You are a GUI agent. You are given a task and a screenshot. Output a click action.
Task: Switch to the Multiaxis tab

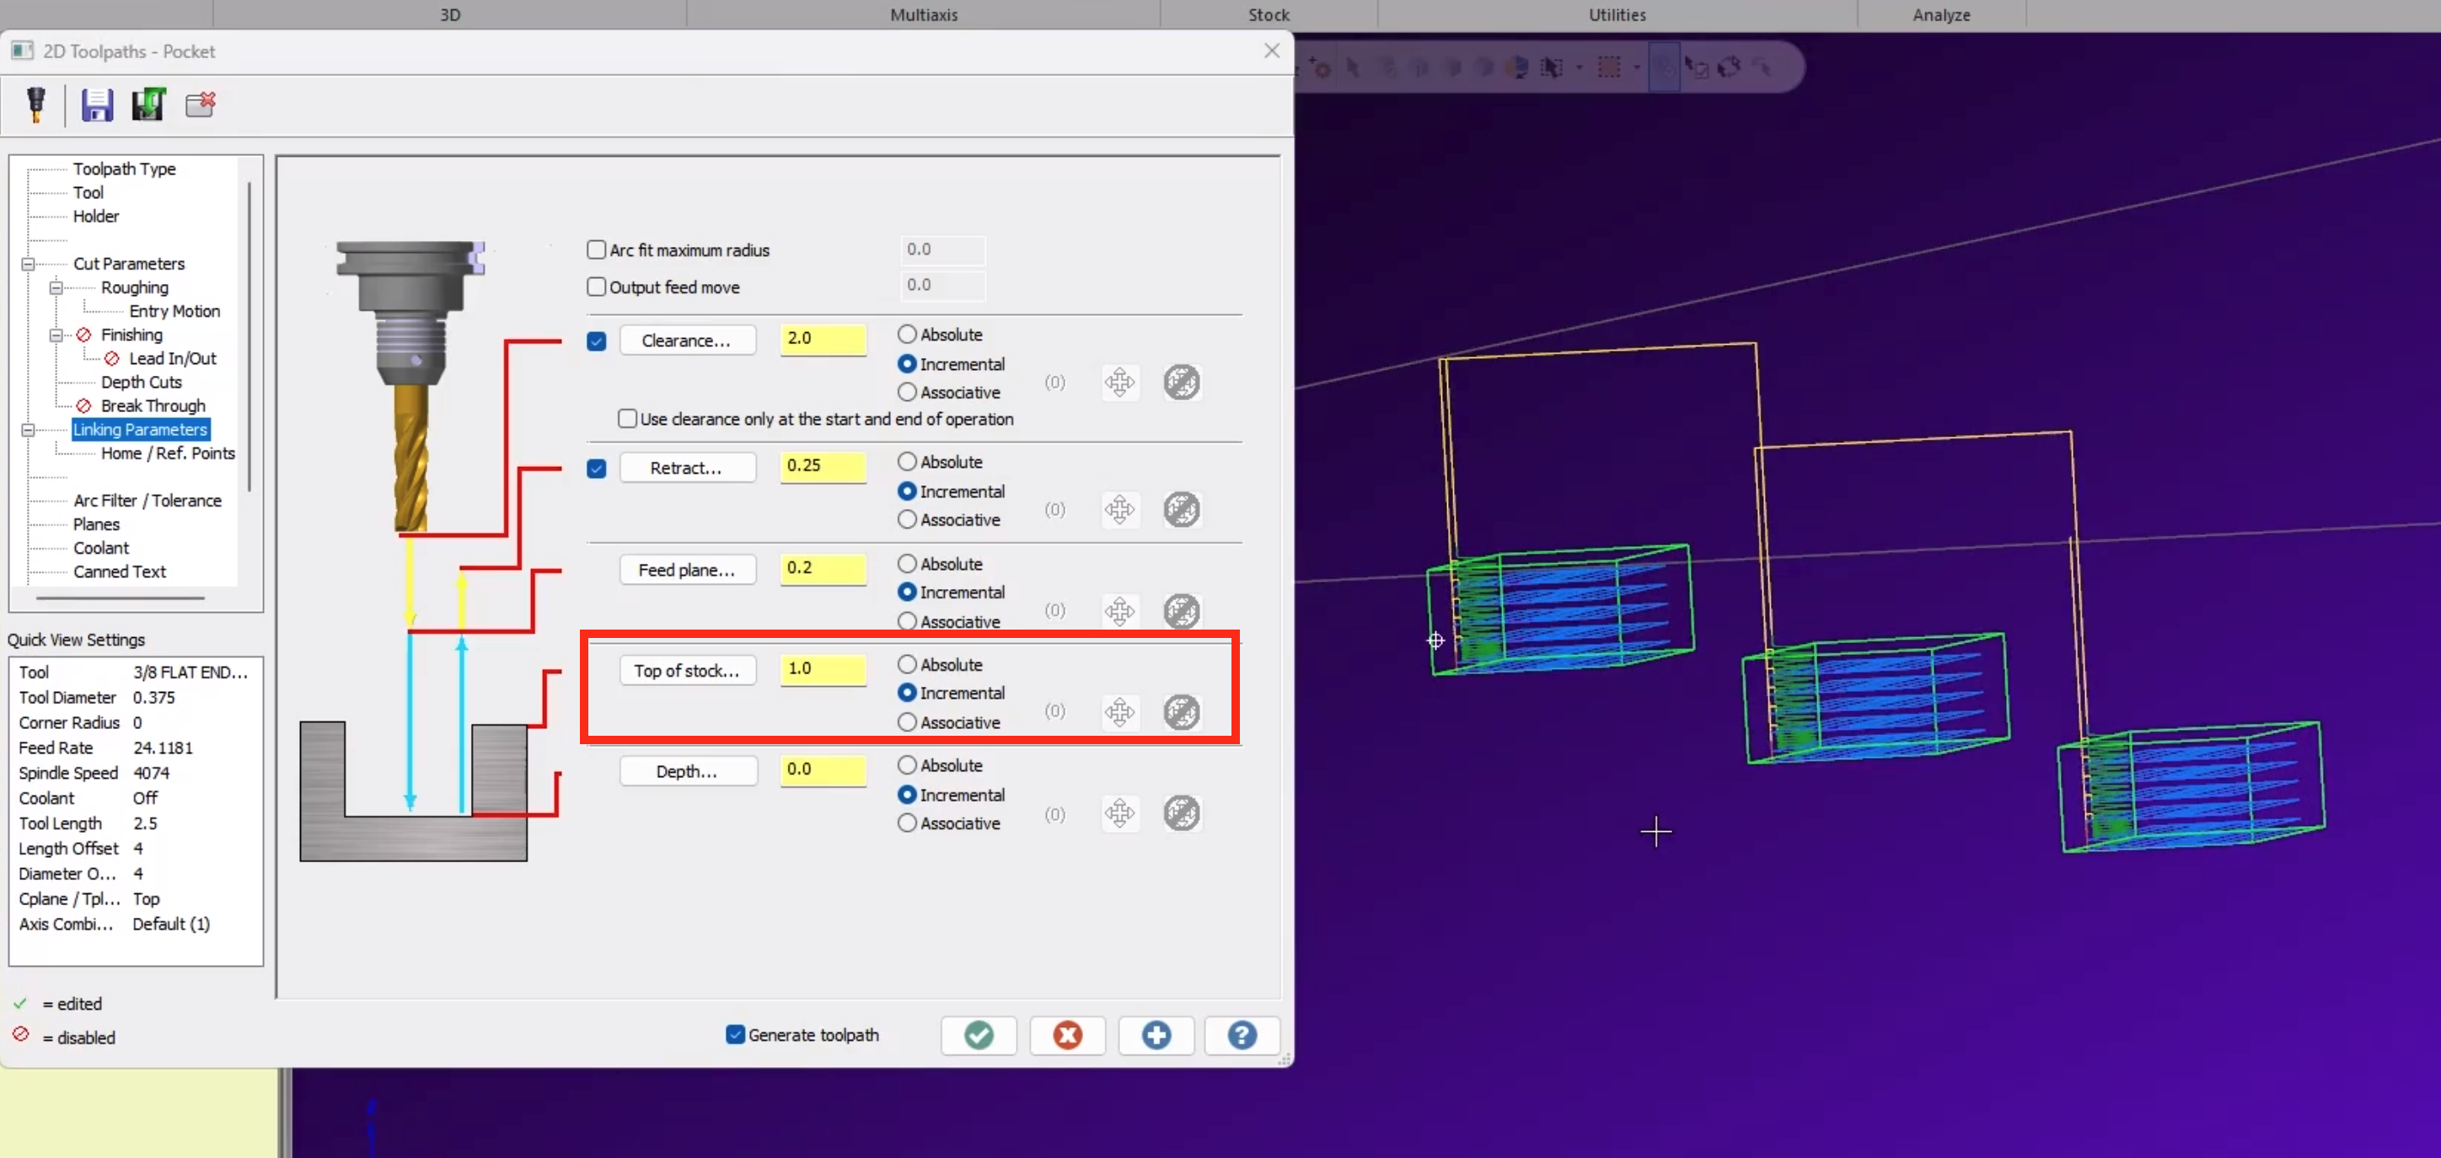[923, 13]
